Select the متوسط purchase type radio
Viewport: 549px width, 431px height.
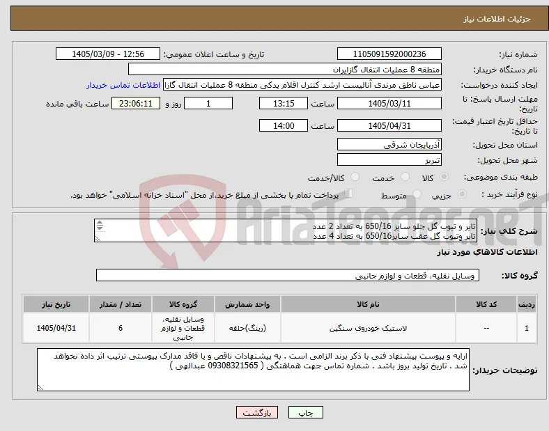click(417, 194)
